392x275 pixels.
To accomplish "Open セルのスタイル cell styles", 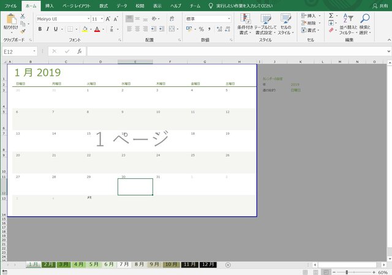I will click(x=286, y=24).
